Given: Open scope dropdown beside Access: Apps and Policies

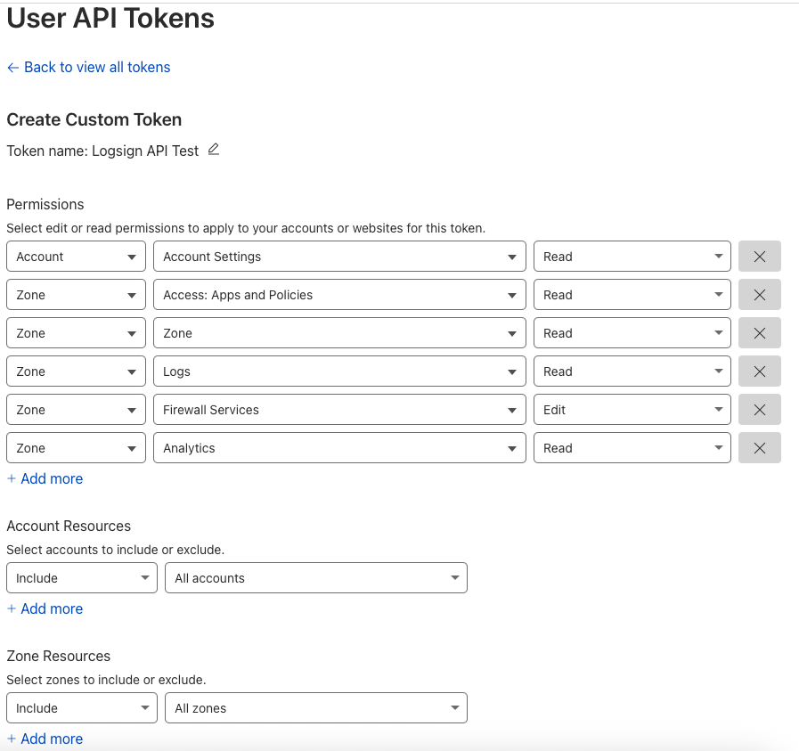Looking at the screenshot, I should 76,295.
